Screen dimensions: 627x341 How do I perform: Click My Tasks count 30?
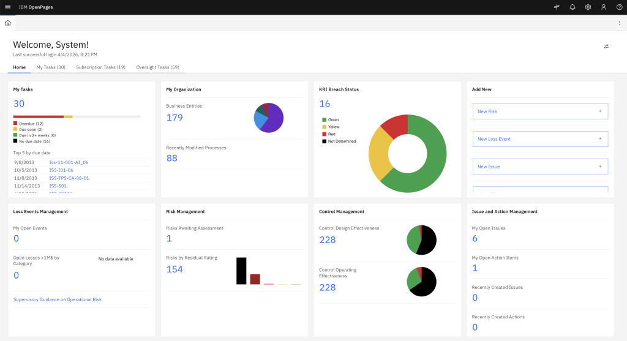pyautogui.click(x=19, y=104)
